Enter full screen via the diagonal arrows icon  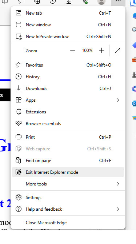(x=117, y=50)
